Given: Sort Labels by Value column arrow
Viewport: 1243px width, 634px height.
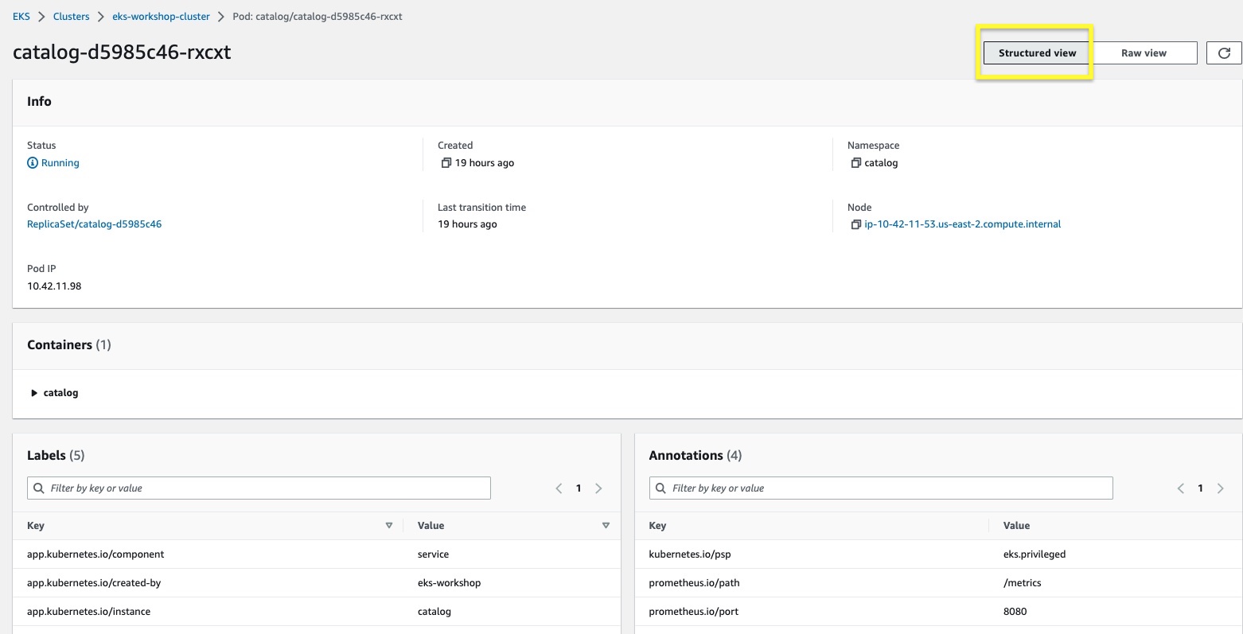Looking at the screenshot, I should 606,526.
